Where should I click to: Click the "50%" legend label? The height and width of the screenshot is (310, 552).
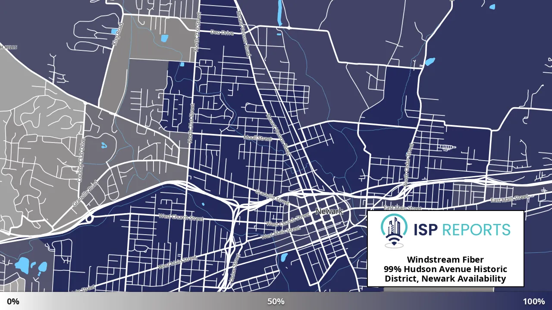tap(276, 301)
